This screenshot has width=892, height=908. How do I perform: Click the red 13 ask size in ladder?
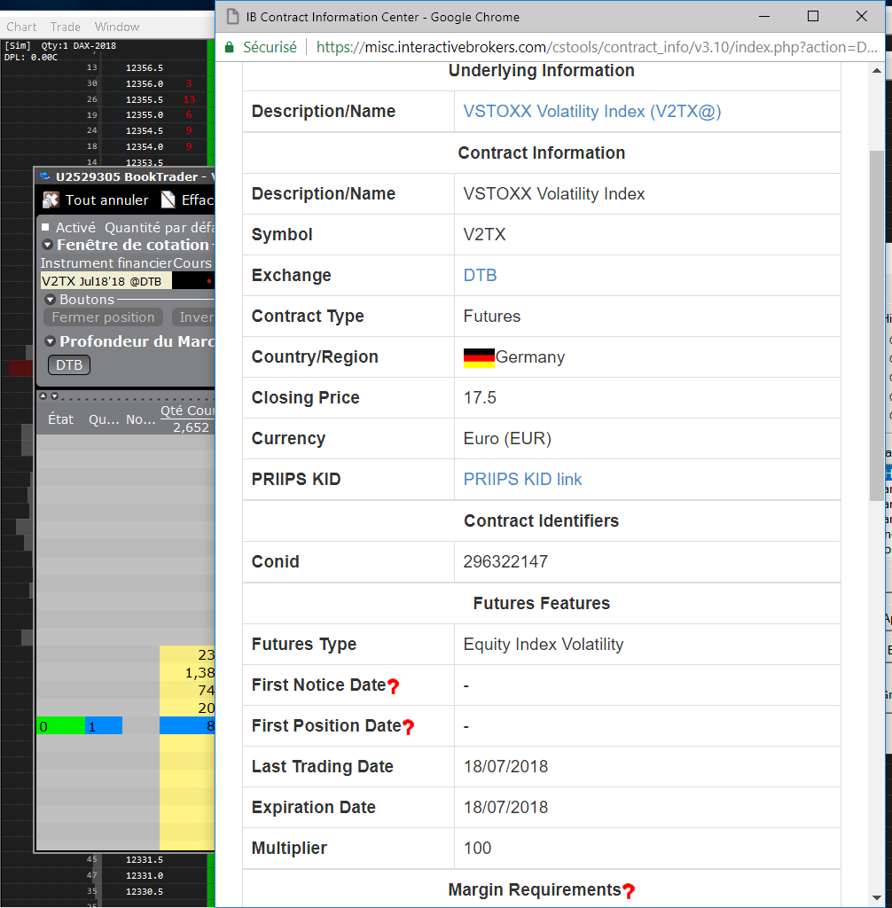click(189, 99)
